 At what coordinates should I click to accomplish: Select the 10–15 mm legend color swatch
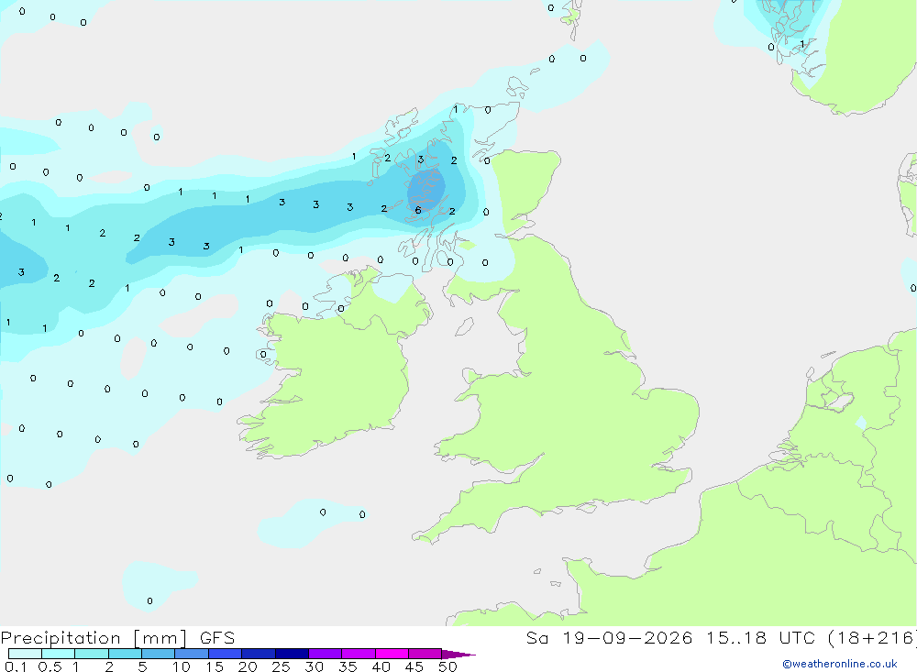click(192, 654)
